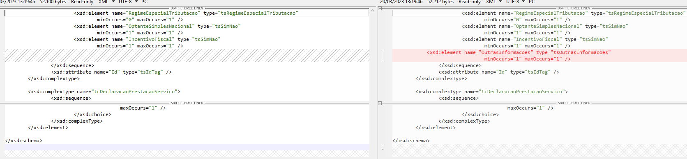The height and width of the screenshot is (159, 687).
Task: Click the scroll-up arrow between the panes
Action: (373, 10)
